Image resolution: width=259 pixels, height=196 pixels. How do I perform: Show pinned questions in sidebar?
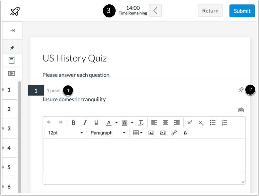[x=12, y=48]
